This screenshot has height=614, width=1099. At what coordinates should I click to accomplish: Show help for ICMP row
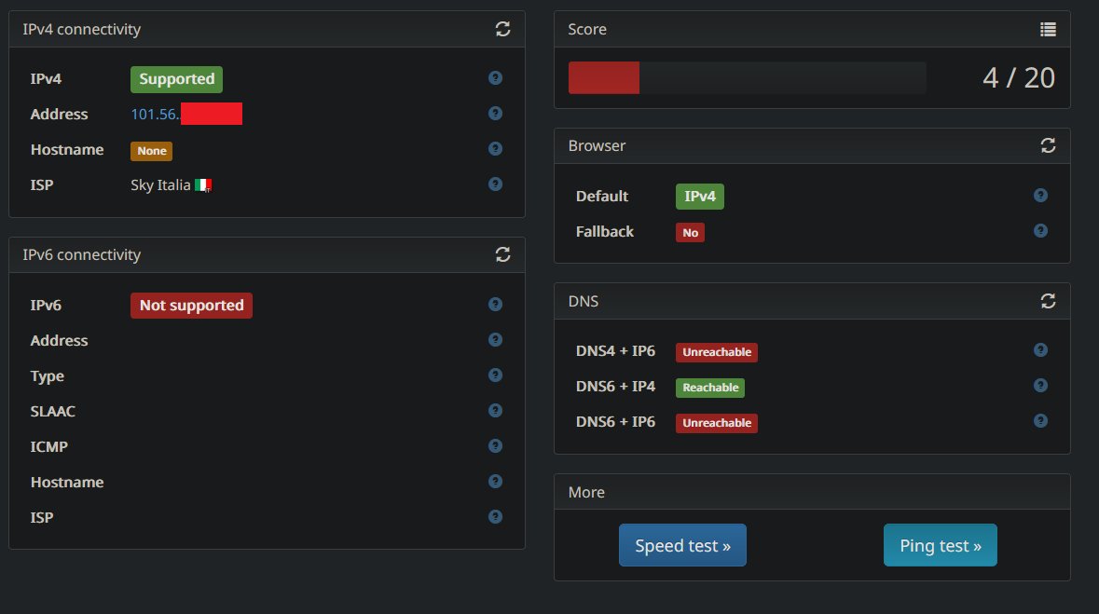tap(495, 445)
